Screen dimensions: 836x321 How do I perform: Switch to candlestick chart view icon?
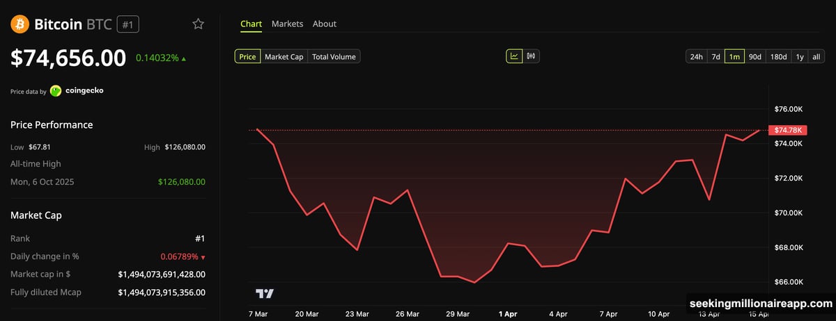point(532,56)
